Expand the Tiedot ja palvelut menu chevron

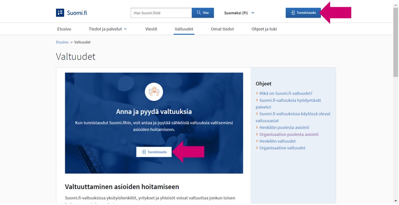125,29
